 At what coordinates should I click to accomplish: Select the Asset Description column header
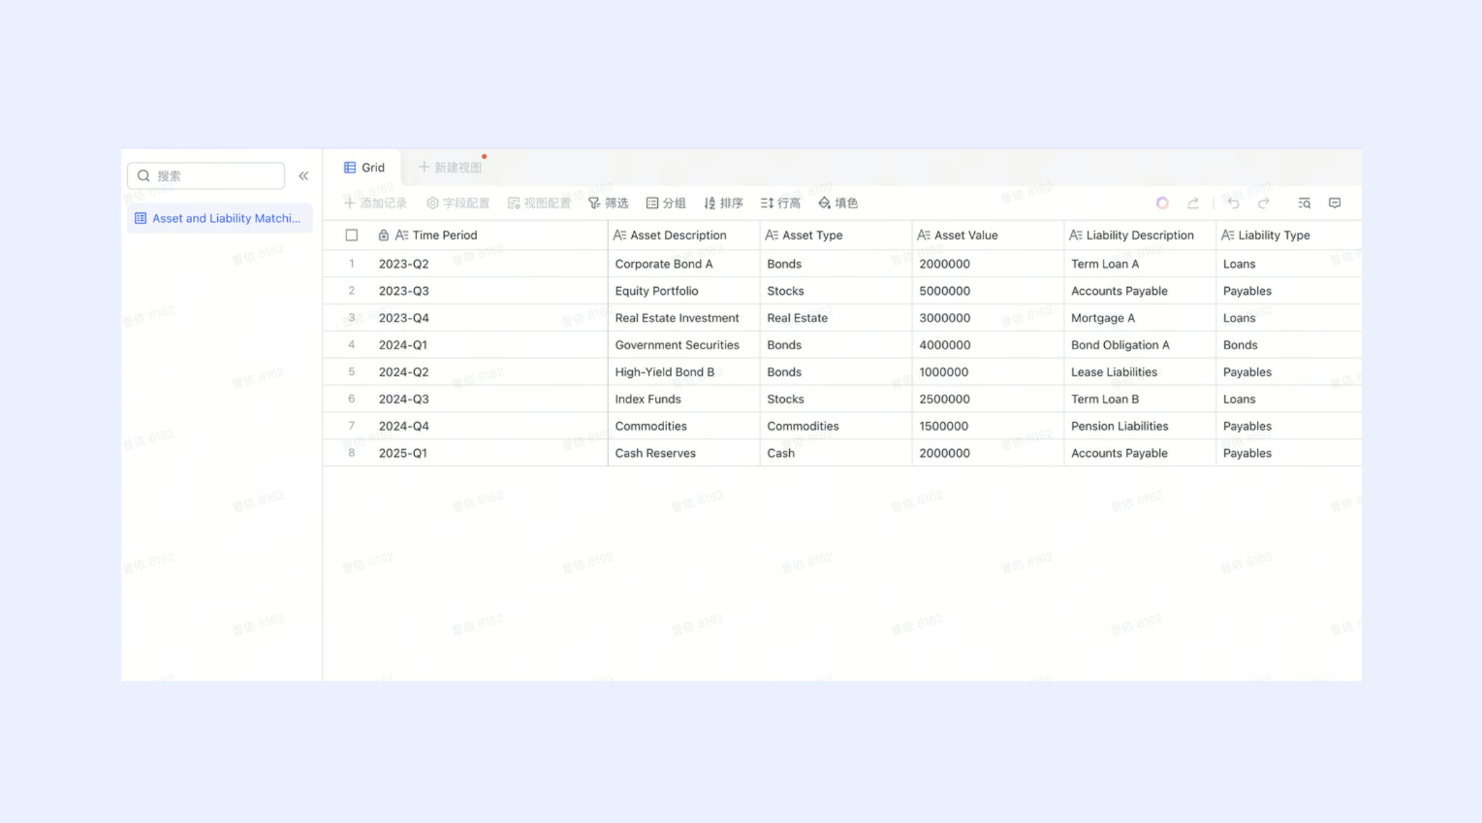tap(684, 235)
